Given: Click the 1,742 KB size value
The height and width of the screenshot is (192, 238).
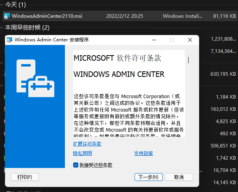Looking at the screenshot, I should coord(226,158).
